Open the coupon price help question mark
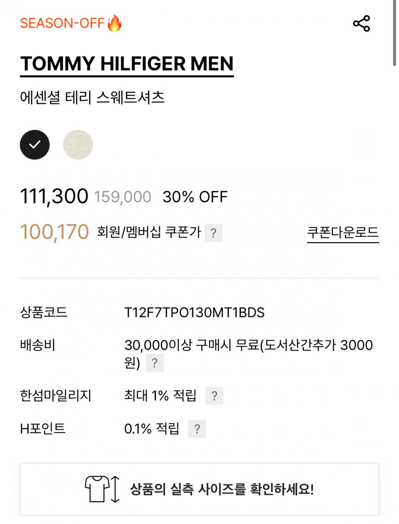 (214, 233)
